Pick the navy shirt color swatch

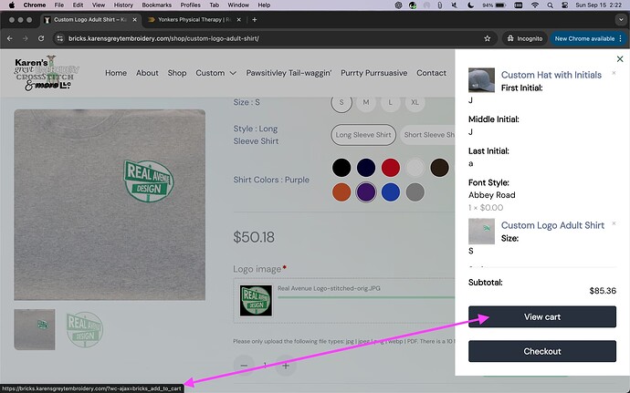point(366,168)
